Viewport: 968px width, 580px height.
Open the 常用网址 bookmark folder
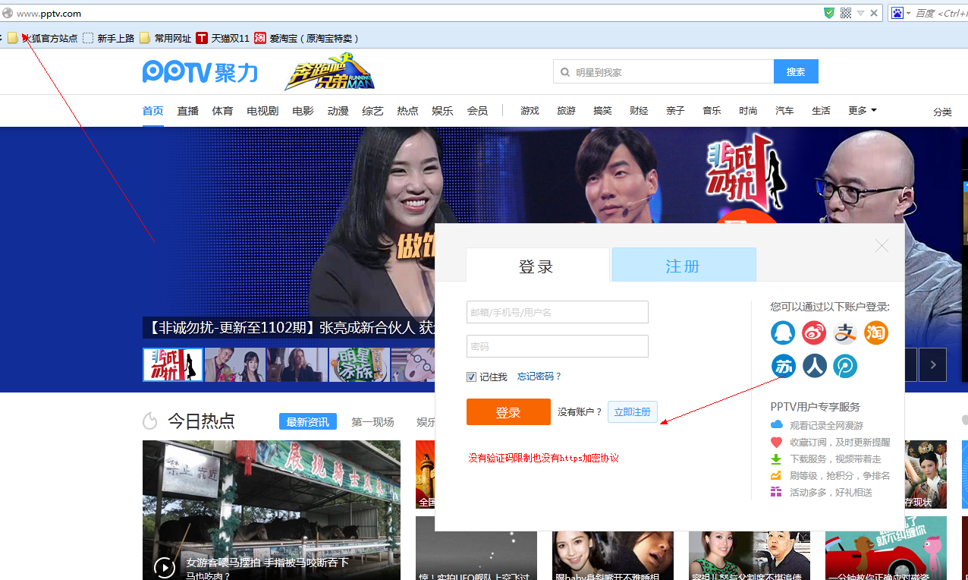click(165, 38)
